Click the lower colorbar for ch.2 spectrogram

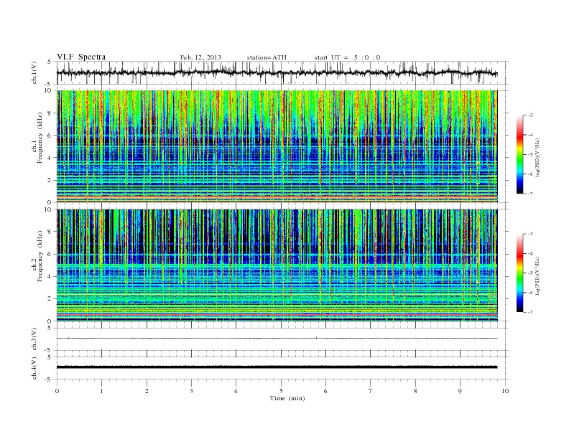coord(520,273)
